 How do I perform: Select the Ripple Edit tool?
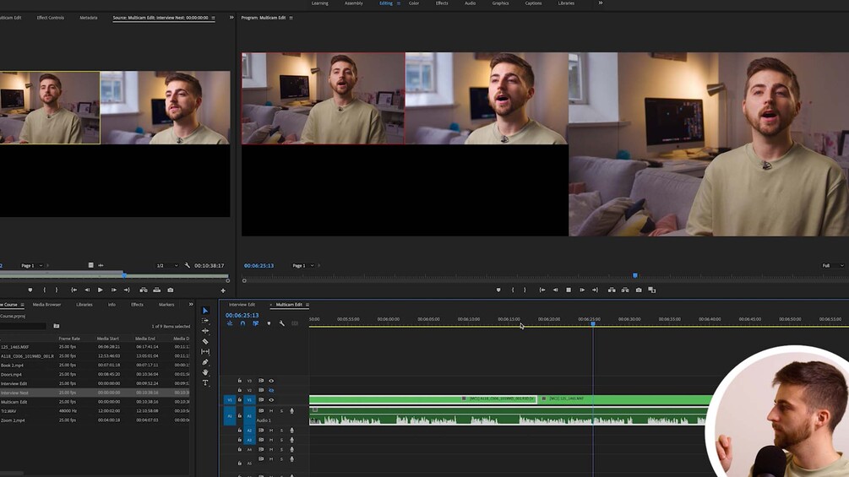tap(205, 331)
